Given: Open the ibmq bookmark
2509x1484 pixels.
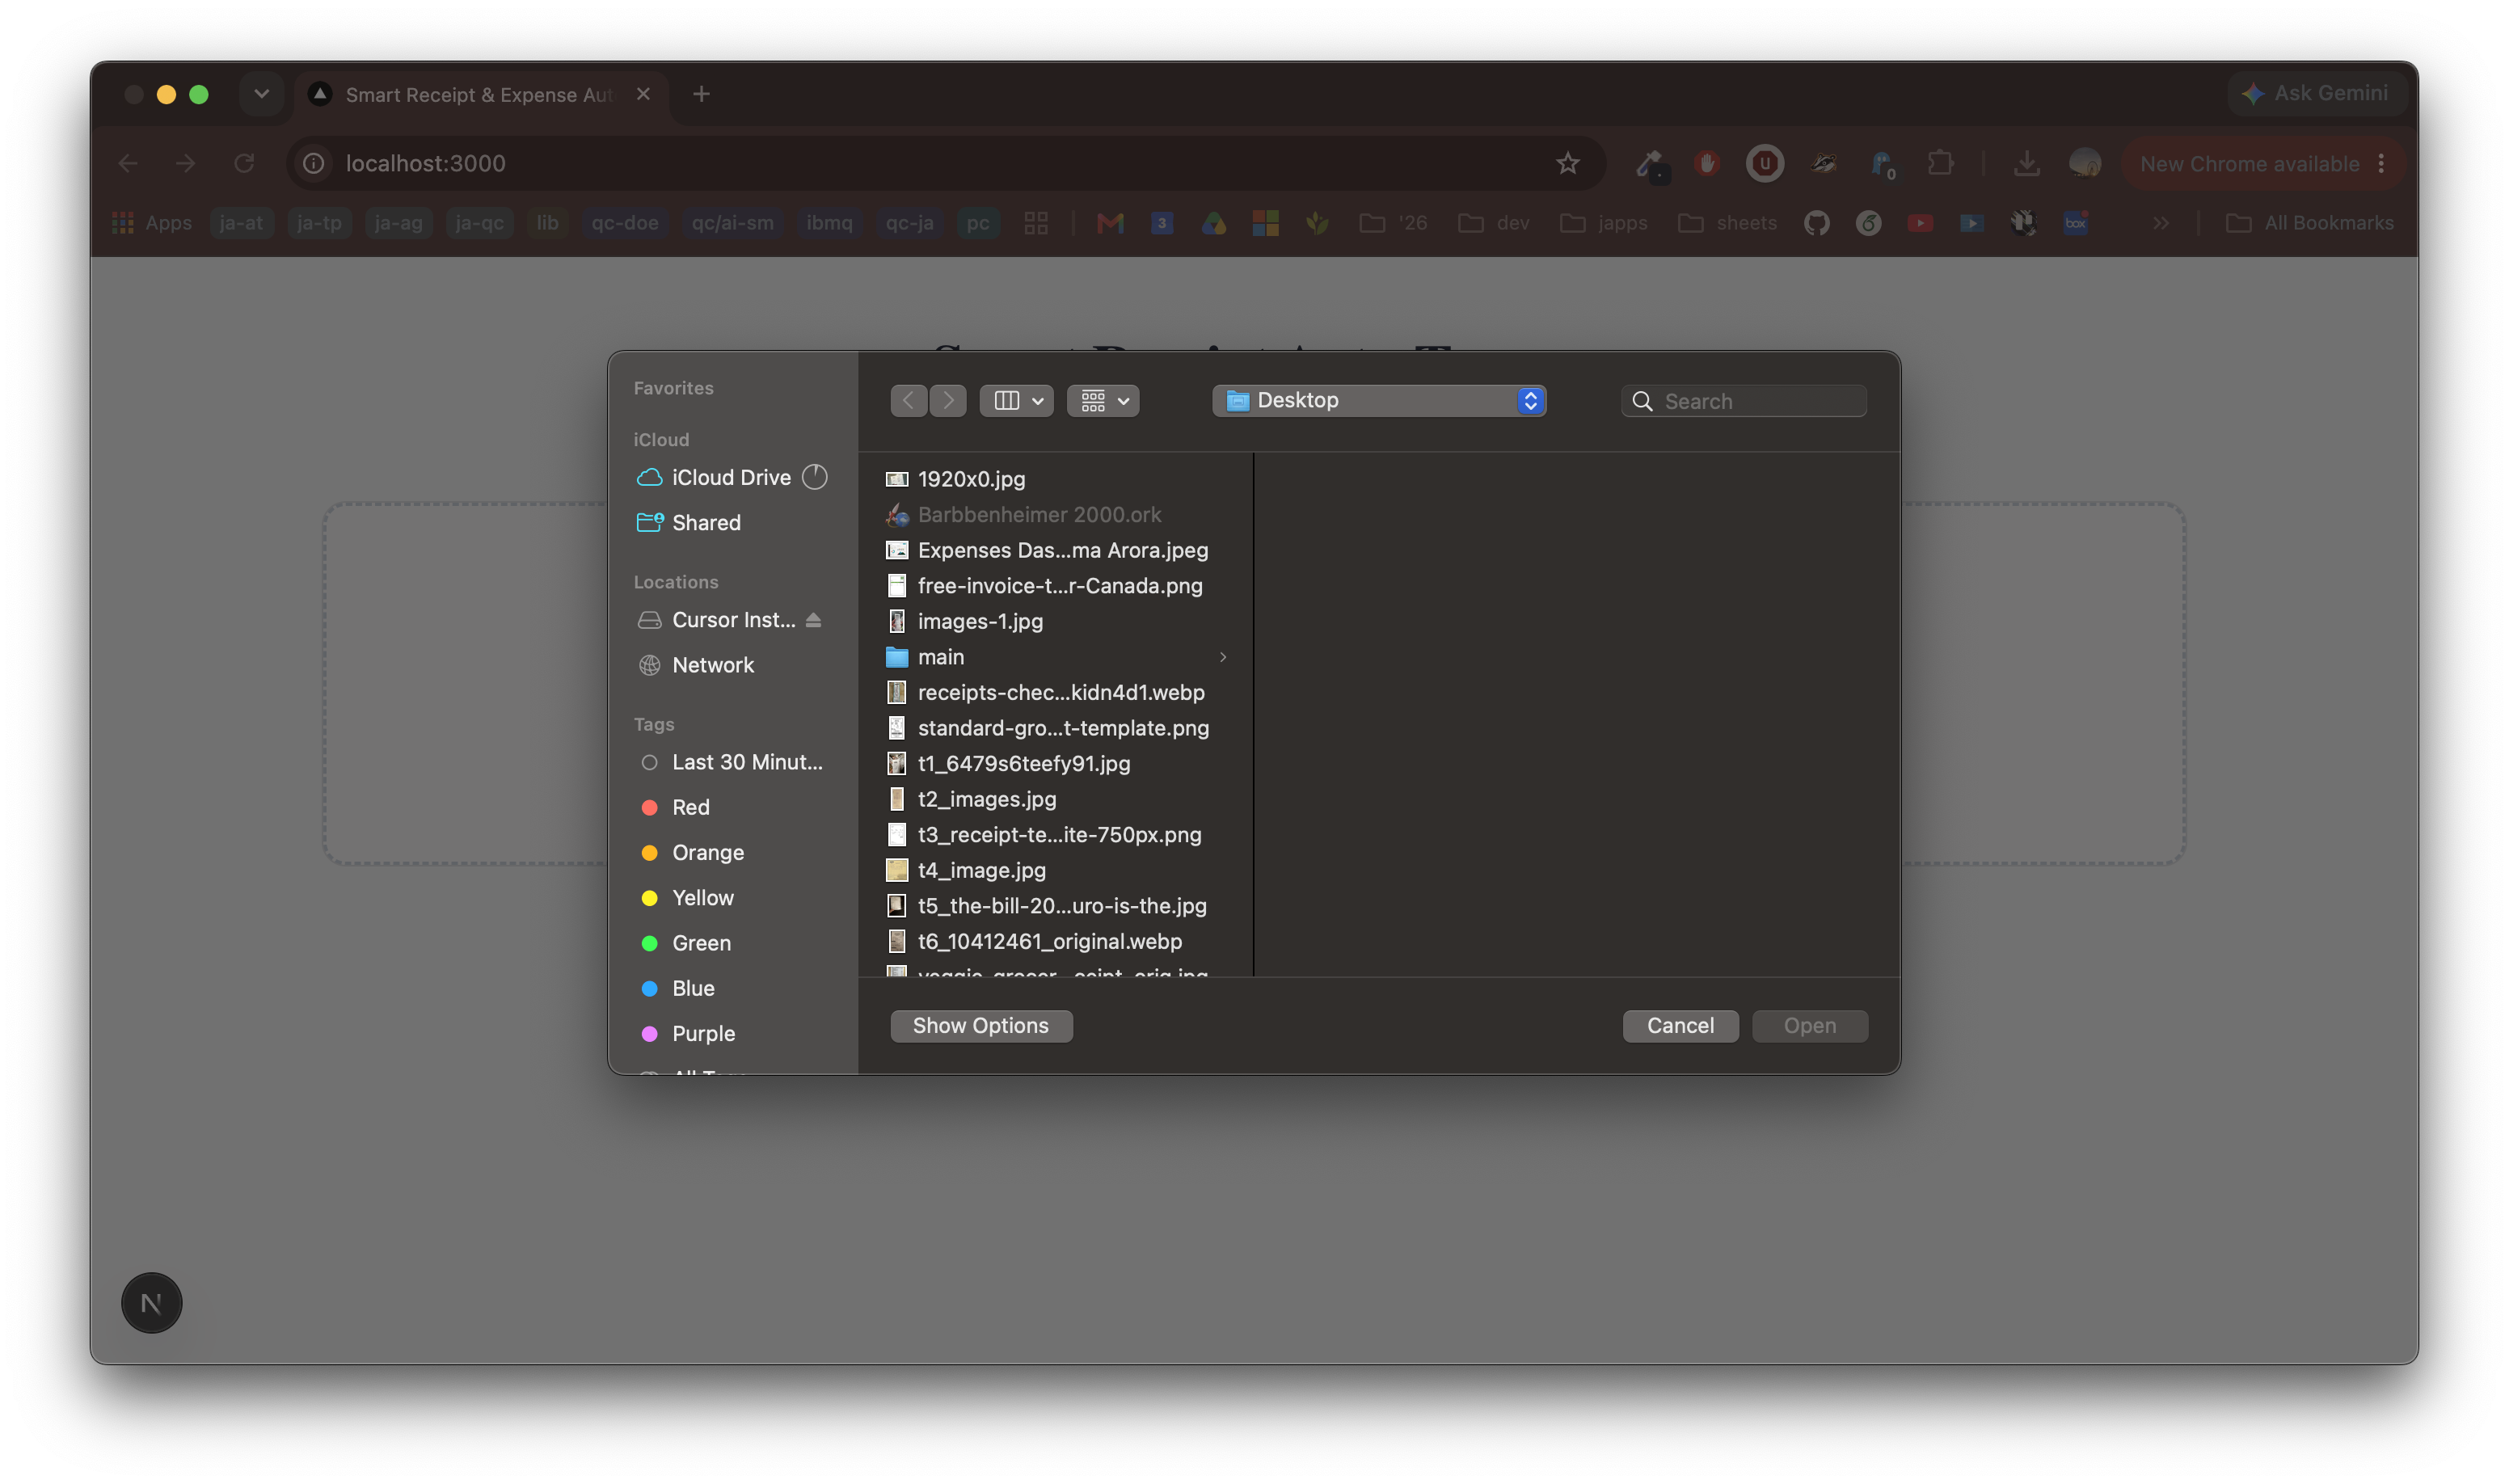Looking at the screenshot, I should coord(829,223).
